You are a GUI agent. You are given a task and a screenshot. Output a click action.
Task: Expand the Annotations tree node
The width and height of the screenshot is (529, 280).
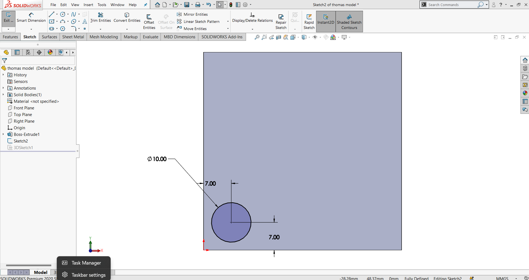pos(3,88)
